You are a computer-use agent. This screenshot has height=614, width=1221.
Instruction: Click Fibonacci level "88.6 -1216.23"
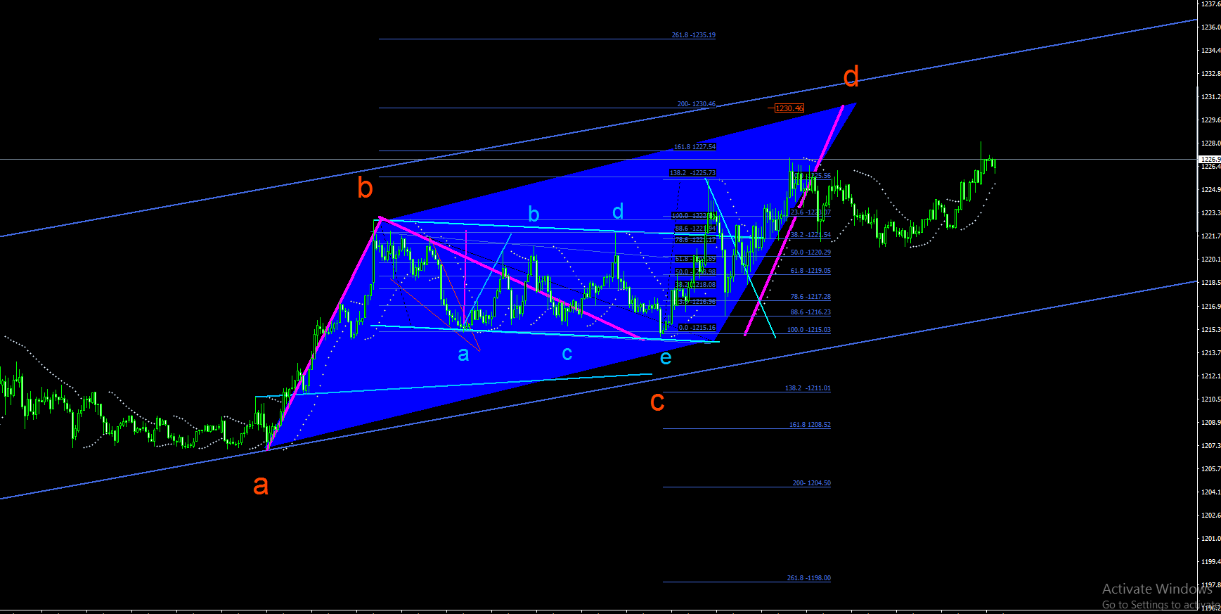click(x=810, y=312)
